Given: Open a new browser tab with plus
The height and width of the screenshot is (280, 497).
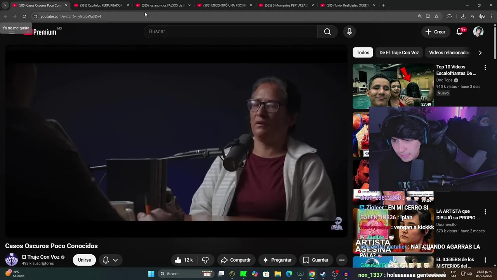Looking at the screenshot, I should pos(384,5).
